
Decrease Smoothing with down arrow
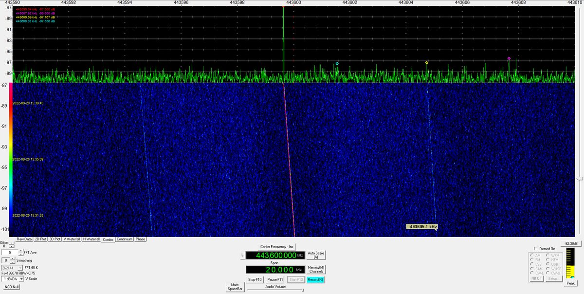(x=13, y=262)
